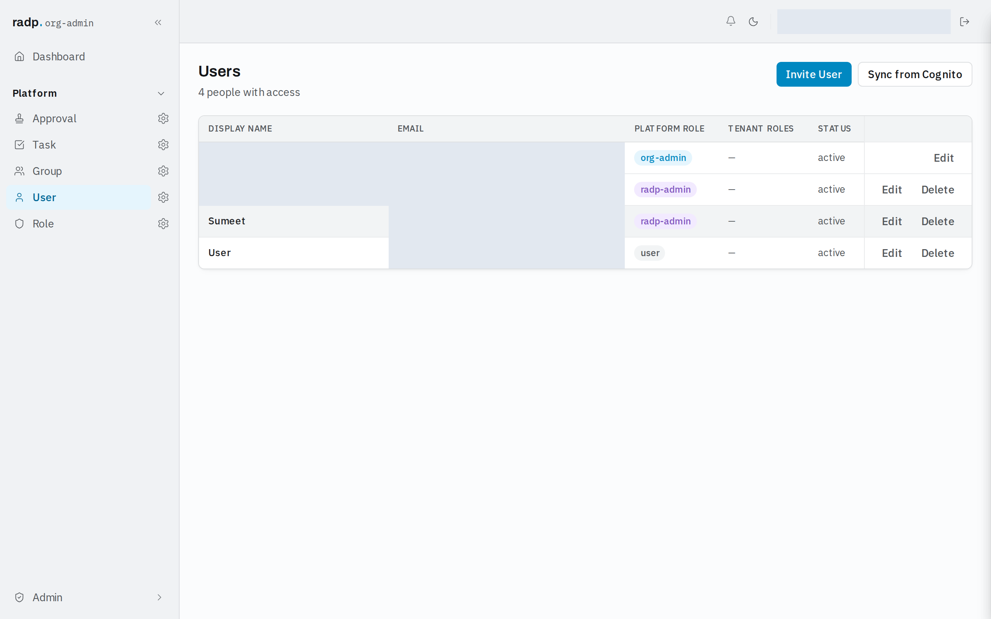Click the radp. logo text

(27, 22)
